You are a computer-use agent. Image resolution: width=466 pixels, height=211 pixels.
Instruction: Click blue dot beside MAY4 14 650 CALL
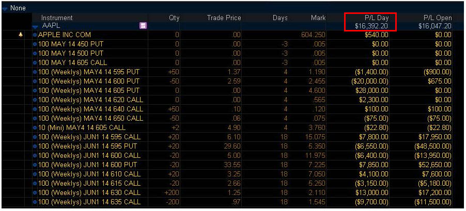coord(35,118)
